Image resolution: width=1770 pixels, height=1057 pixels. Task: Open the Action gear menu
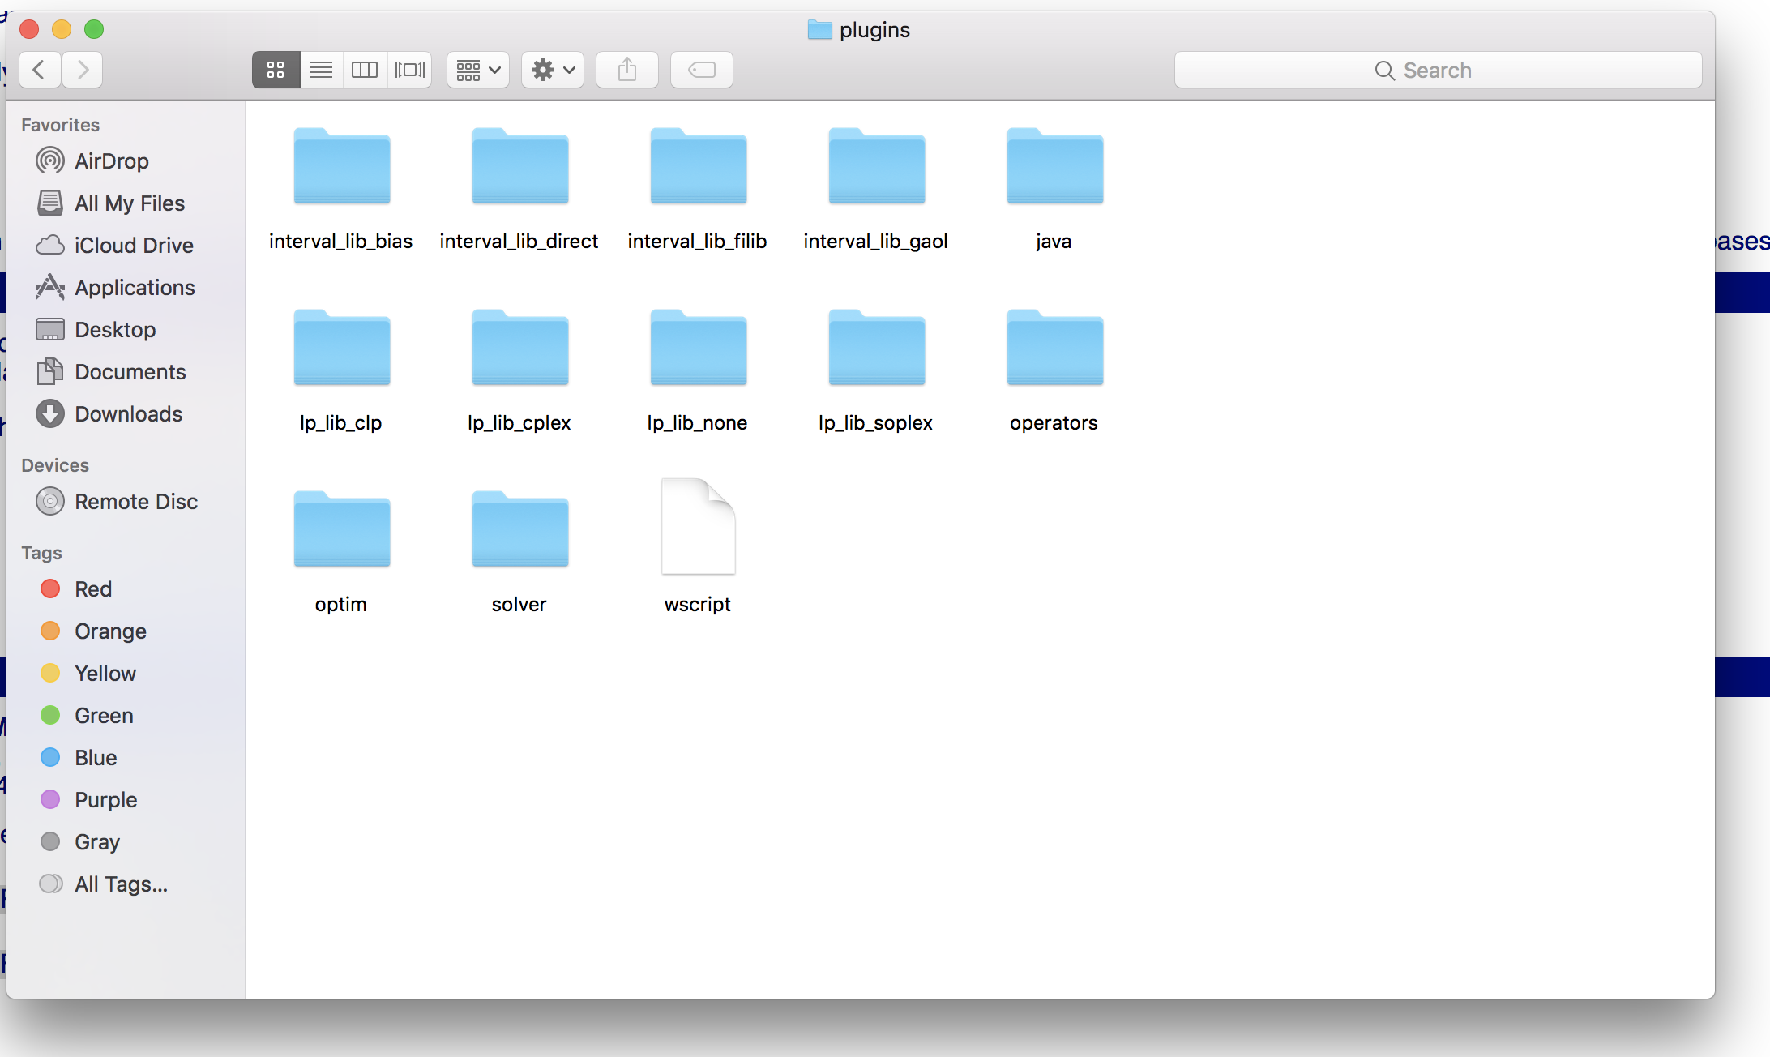click(x=552, y=70)
